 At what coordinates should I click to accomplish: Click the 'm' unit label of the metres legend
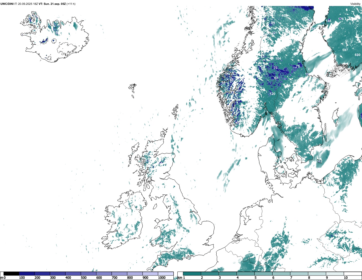(2, 278)
